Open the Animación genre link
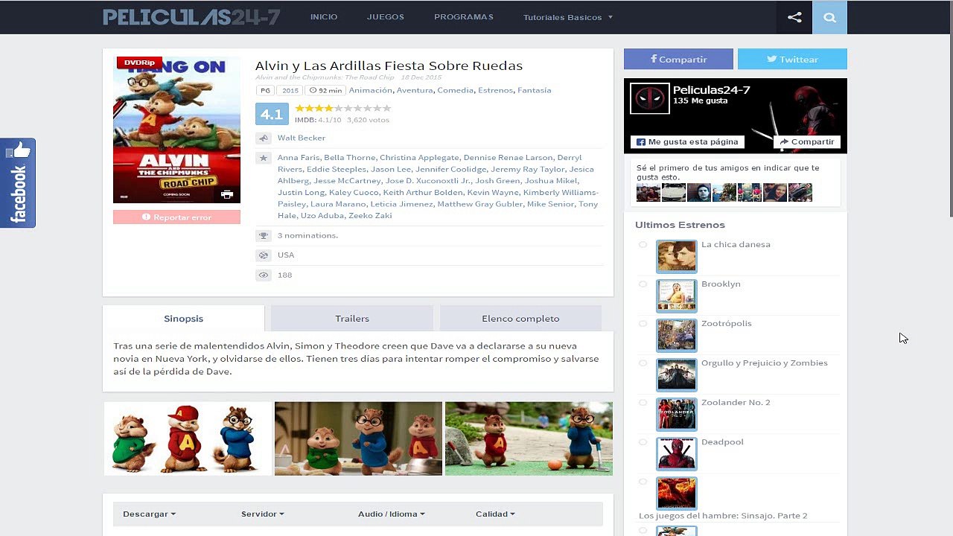The height and width of the screenshot is (536, 953). [x=370, y=90]
